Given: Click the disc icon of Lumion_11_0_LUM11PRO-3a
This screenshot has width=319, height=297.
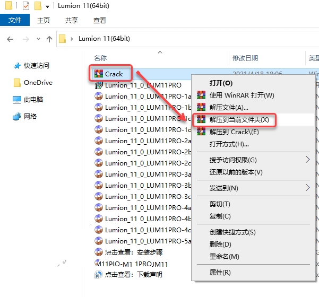Looking at the screenshot, I should 99,174.
